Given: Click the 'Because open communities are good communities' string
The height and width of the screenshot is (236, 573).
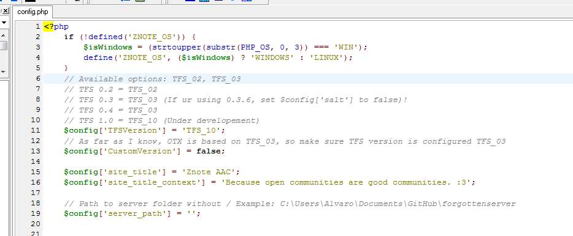Looking at the screenshot, I should pos(346,182).
